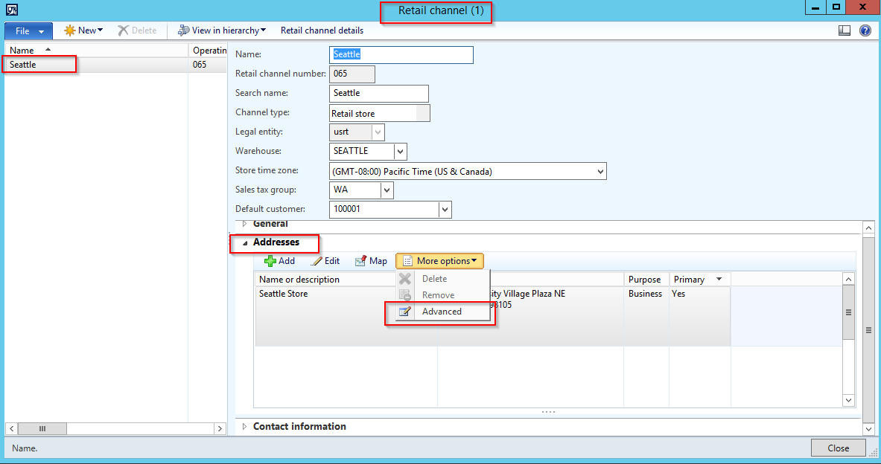Click the New star icon in toolbar
This screenshot has width=881, height=464.
(70, 30)
